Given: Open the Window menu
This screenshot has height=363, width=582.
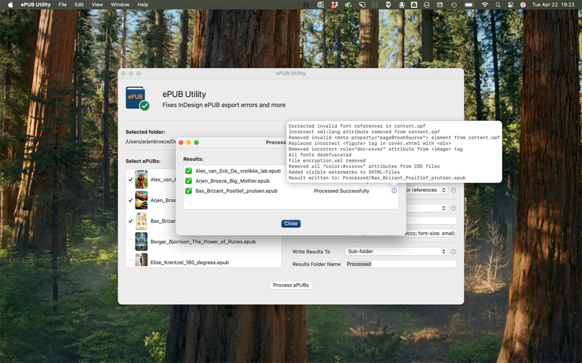Looking at the screenshot, I should [x=120, y=4].
